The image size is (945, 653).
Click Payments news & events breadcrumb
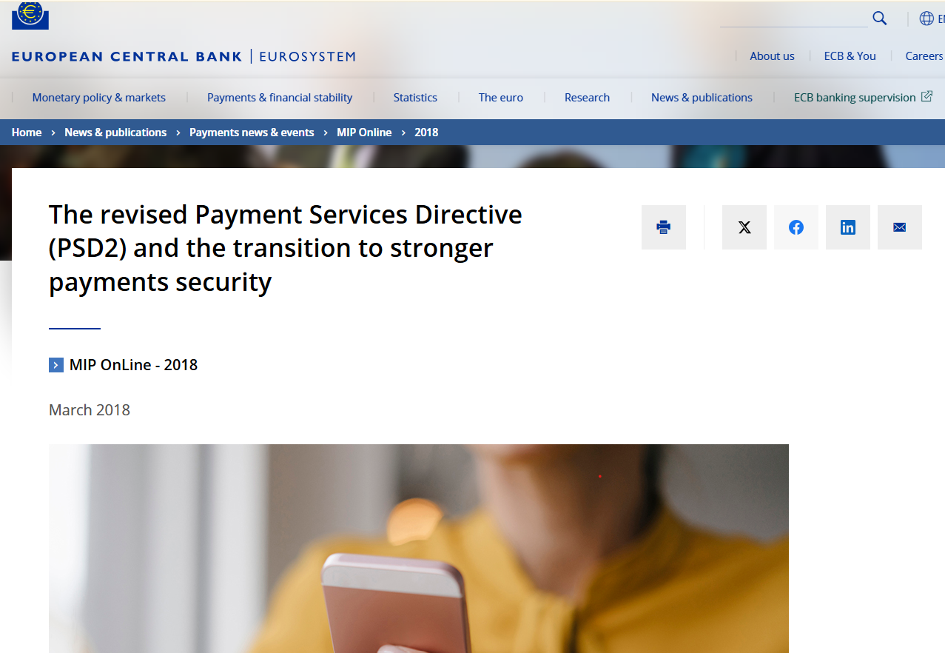tap(252, 133)
